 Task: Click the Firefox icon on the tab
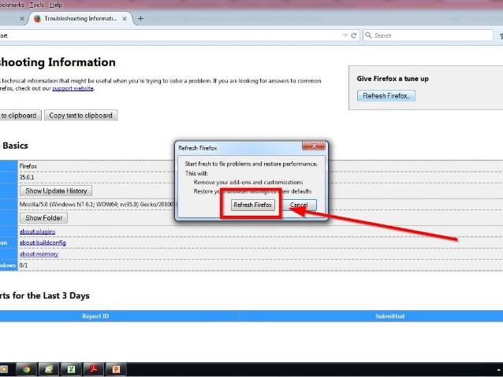[x=38, y=19]
